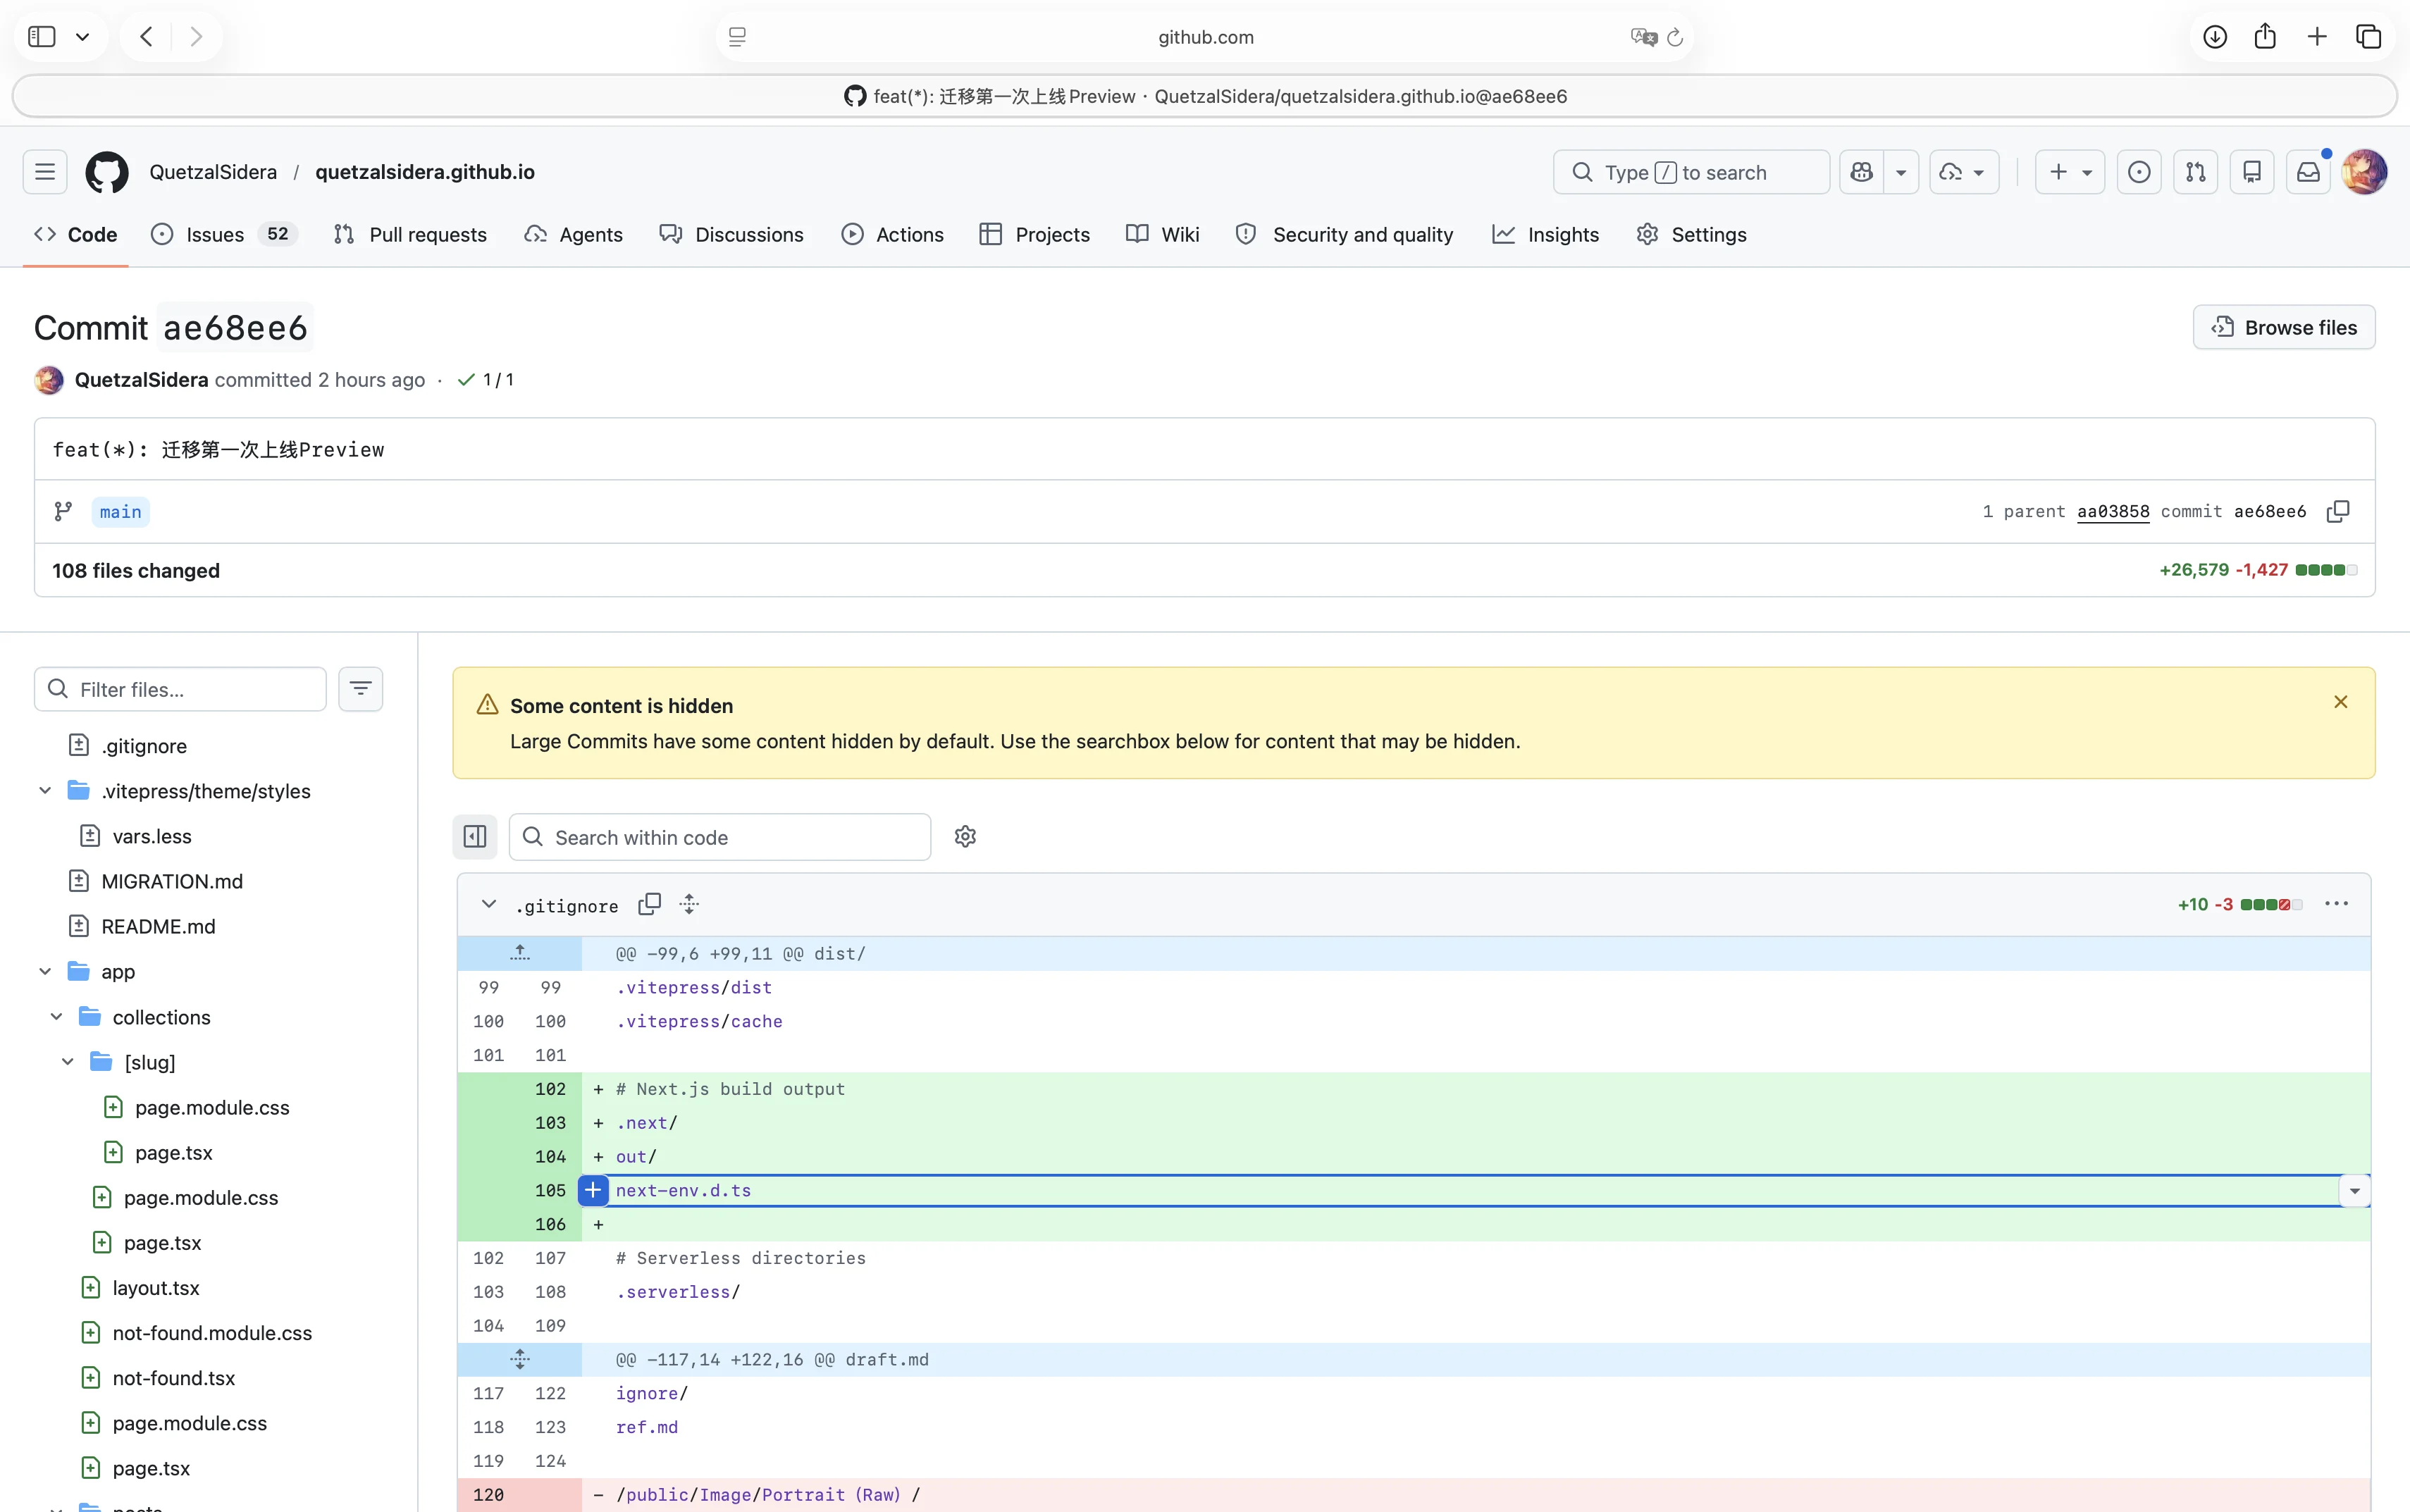This screenshot has height=1512, width=2410.
Task: Open Safari downloads button
Action: point(2215,37)
